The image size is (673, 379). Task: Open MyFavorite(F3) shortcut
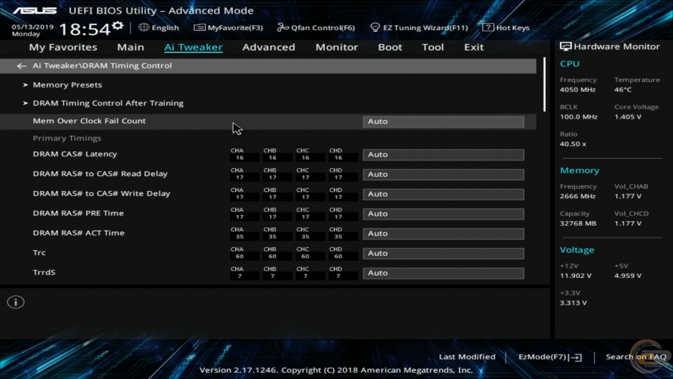(228, 28)
